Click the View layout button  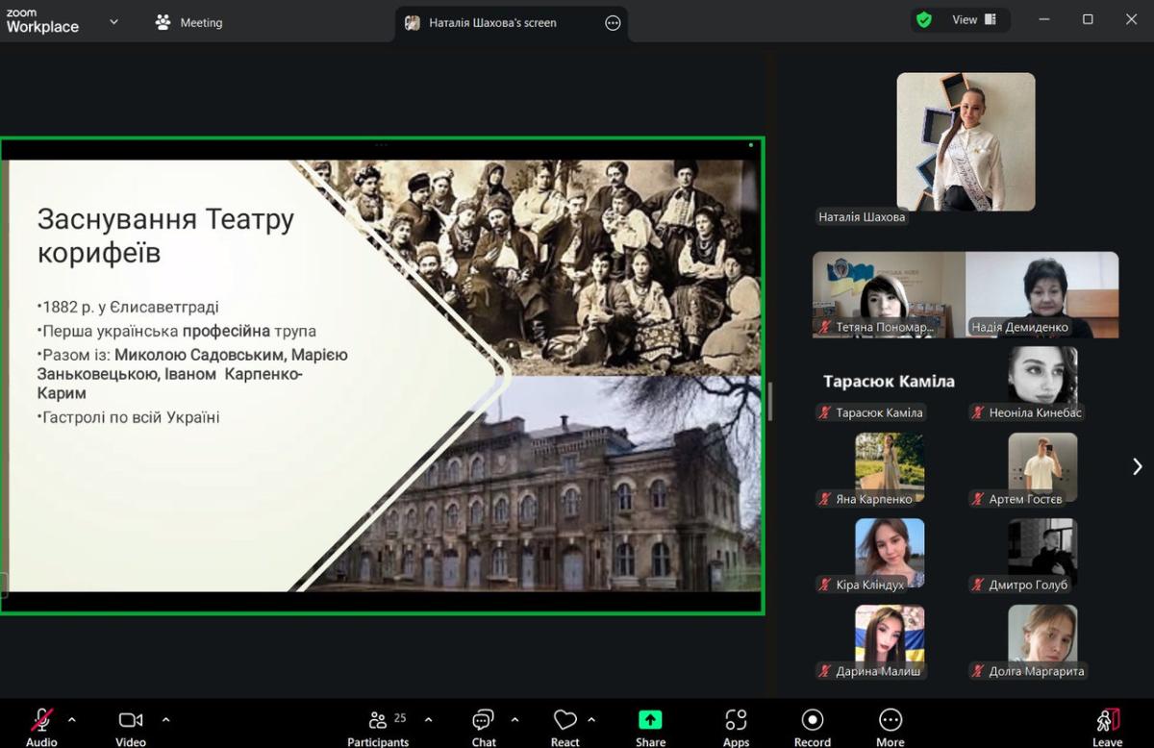[x=974, y=20]
